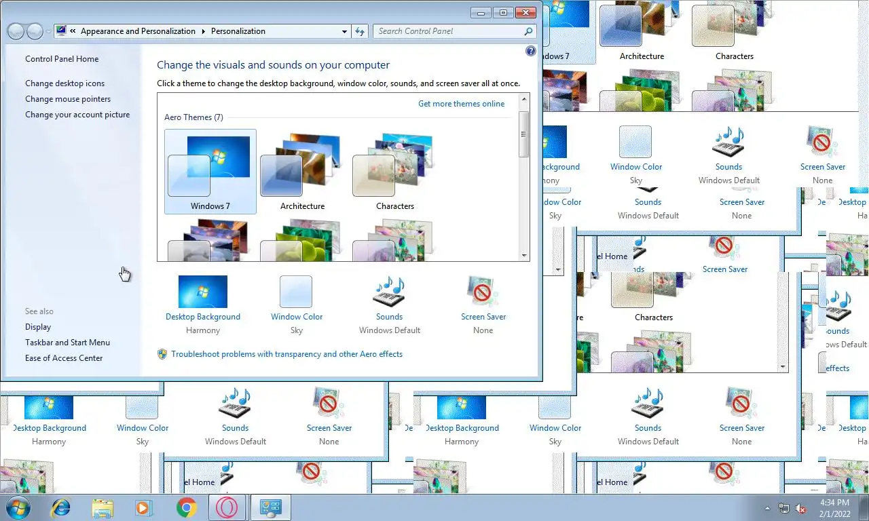This screenshot has width=869, height=521.
Task: Focus the Search Control Panel field
Action: coord(448,31)
